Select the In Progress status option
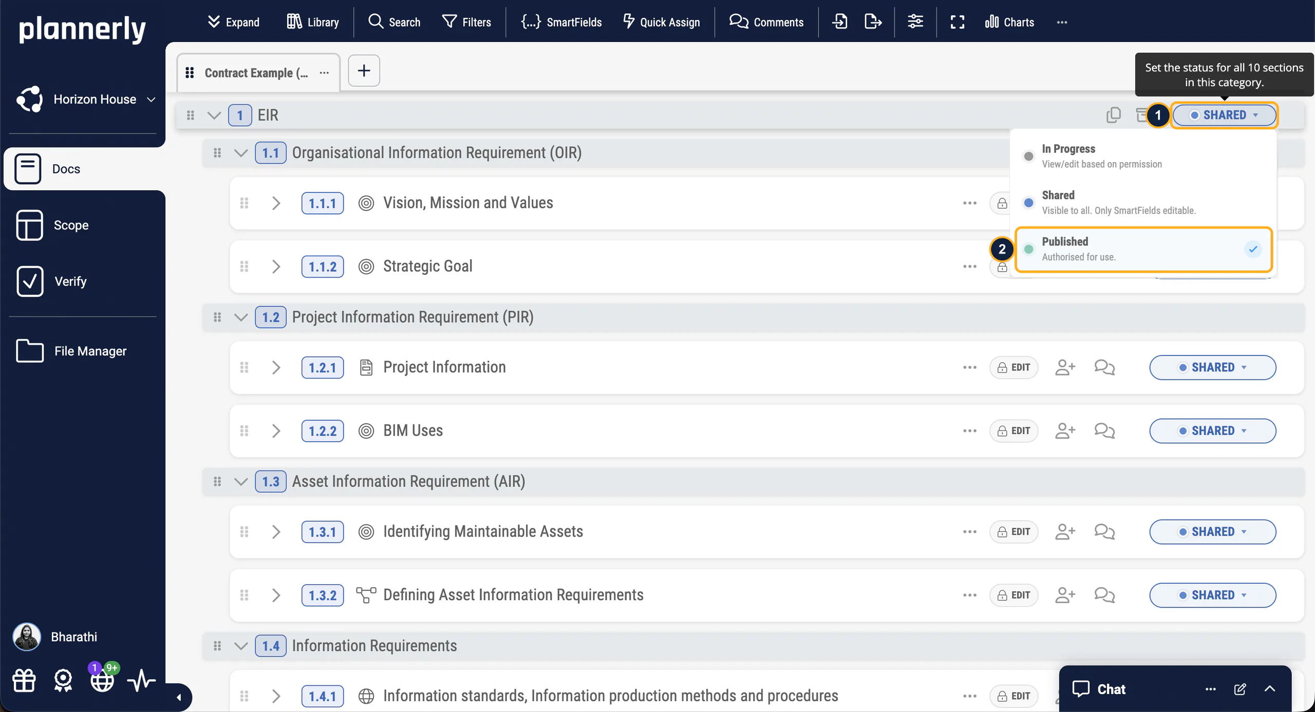Viewport: 1315px width, 712px height. [1143, 156]
